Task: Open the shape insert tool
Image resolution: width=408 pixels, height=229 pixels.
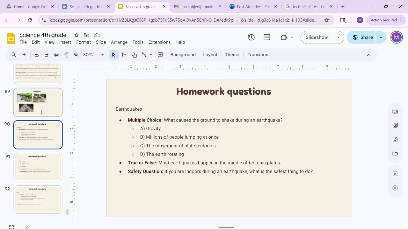Action: click(134, 55)
